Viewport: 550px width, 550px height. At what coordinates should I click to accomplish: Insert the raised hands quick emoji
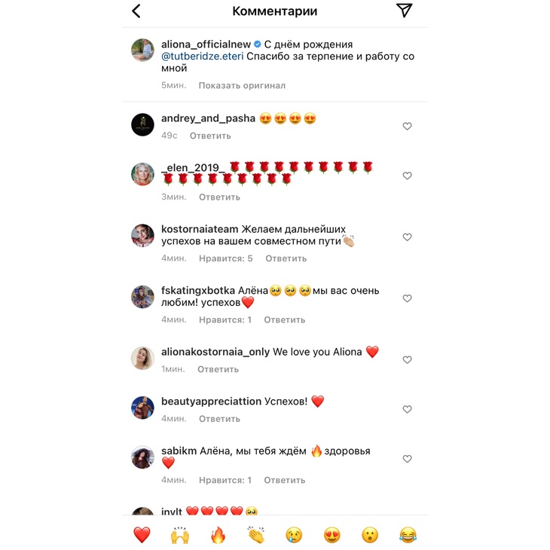180,535
